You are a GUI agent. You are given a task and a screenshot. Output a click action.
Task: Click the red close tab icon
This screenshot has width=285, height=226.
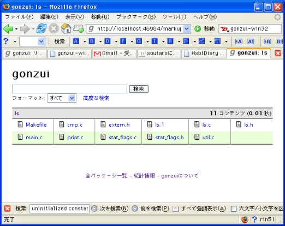click(x=278, y=53)
